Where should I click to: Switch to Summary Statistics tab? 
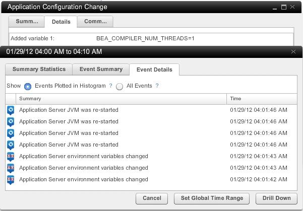pyautogui.click(x=39, y=69)
